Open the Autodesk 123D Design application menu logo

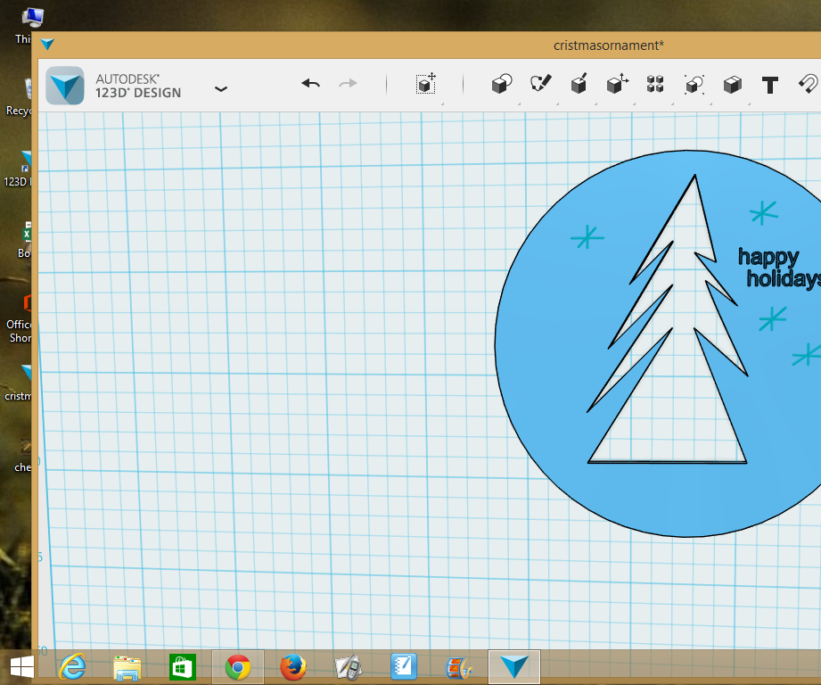point(65,86)
